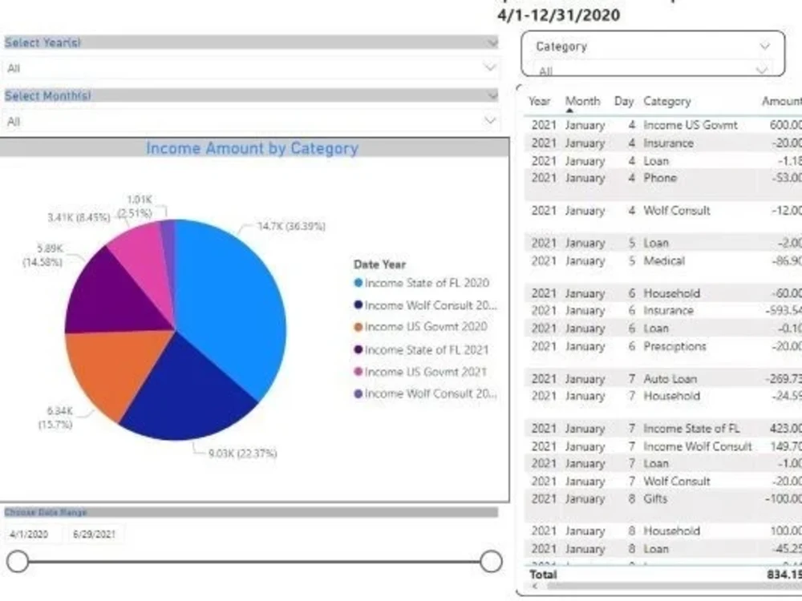Viewport: 802px width, 601px height.
Task: Expand the Select Month(s) slicer
Action: 490,95
